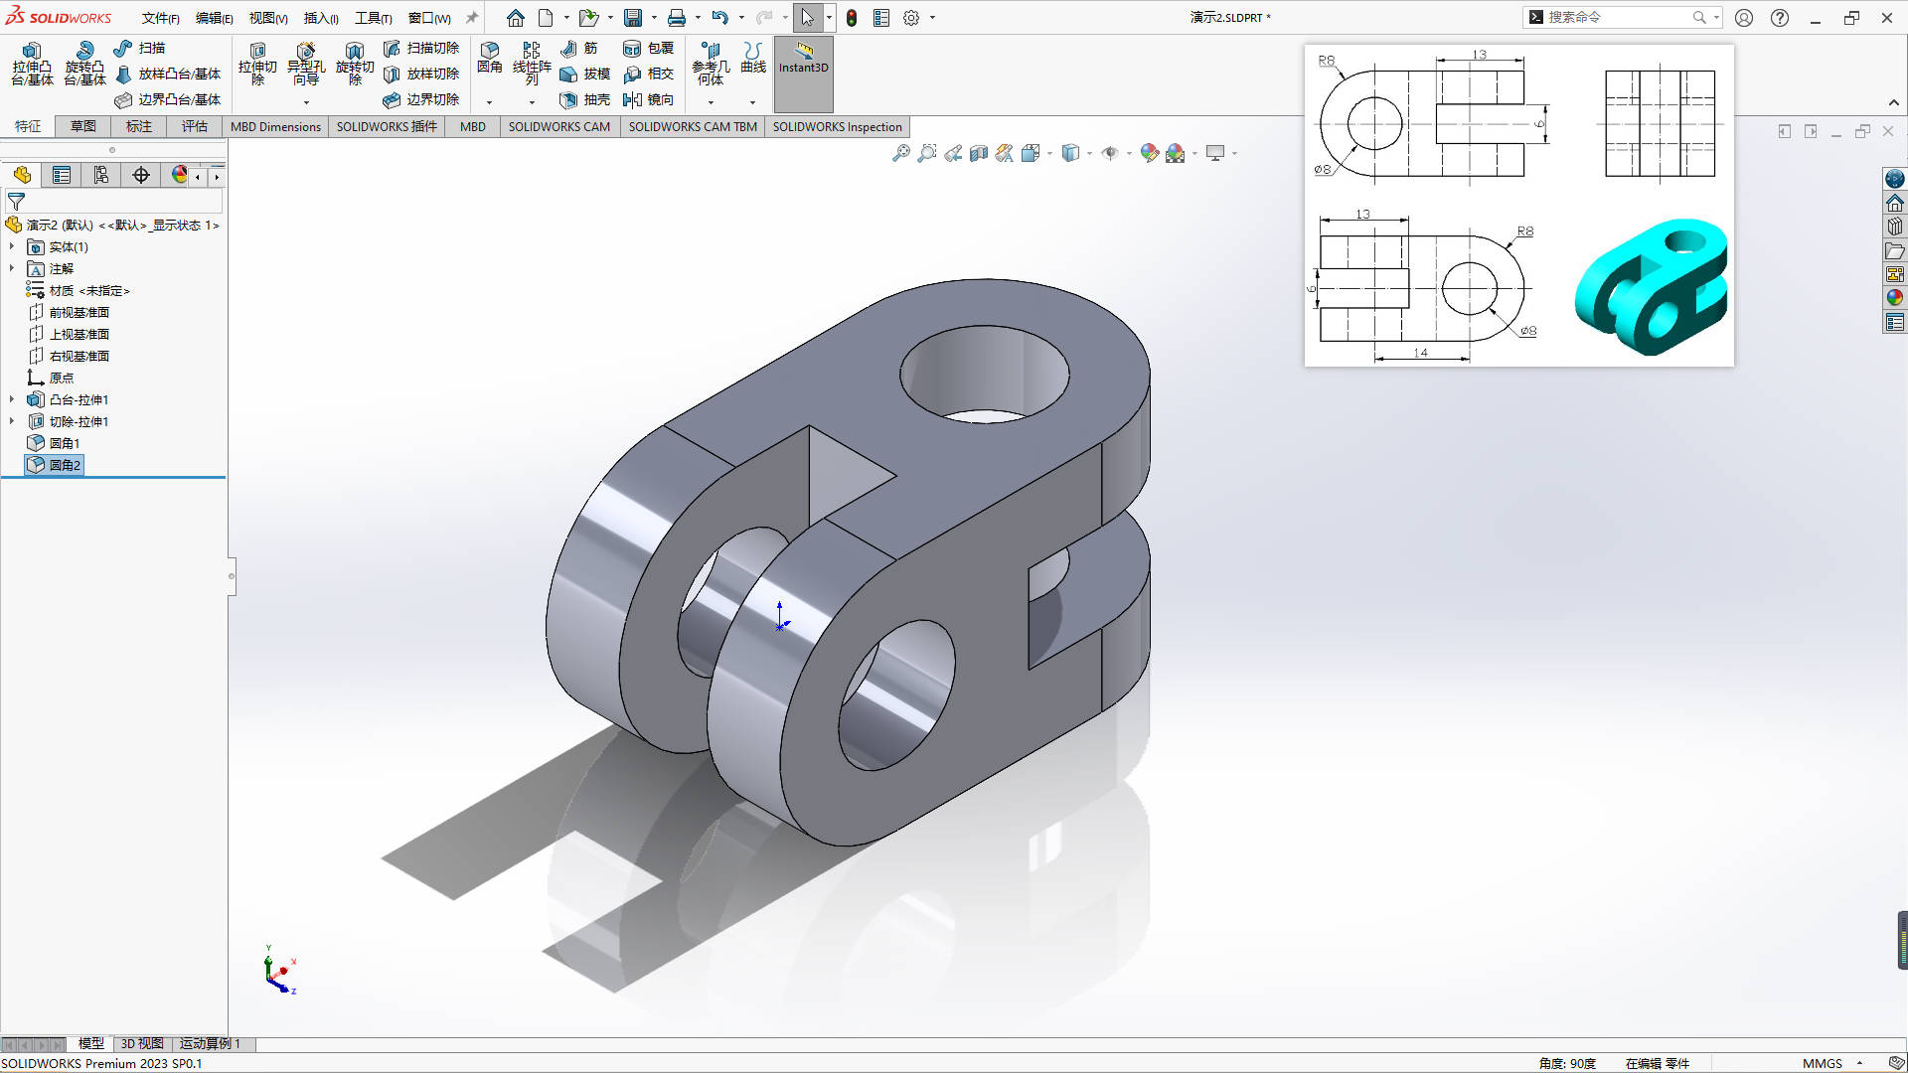Select the Revolved Boss/Base (旋转凸台/基体) tool
The image size is (1908, 1073).
pos(84,64)
